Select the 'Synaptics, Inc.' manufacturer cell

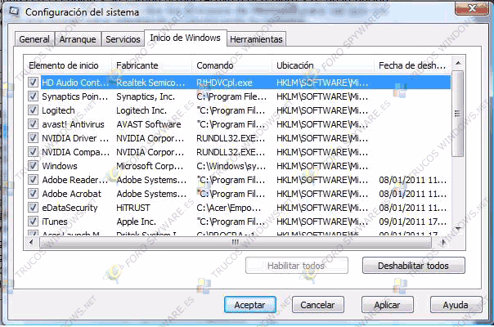pos(146,96)
